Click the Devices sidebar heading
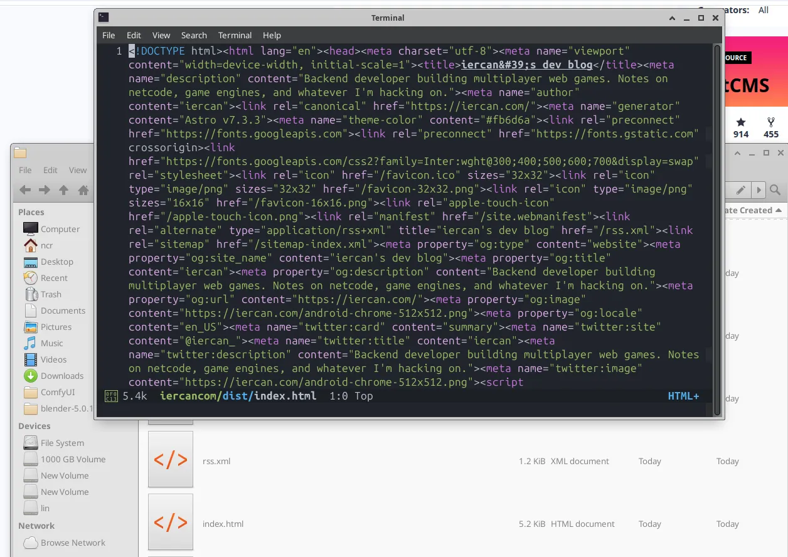The height and width of the screenshot is (557, 788). pyautogui.click(x=34, y=426)
